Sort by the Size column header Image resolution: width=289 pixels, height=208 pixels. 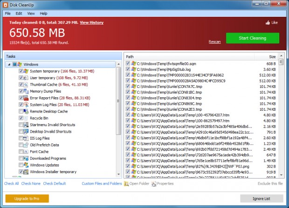266,57
